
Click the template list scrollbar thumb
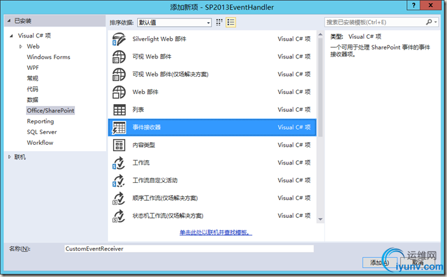click(321, 87)
